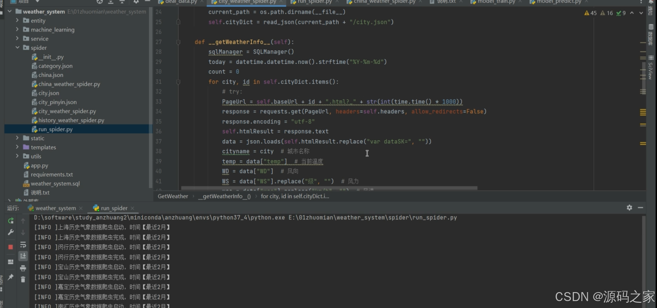Image resolution: width=657 pixels, height=308 pixels.
Task: Click the project tree vertical scrollbar
Action: coord(151,98)
